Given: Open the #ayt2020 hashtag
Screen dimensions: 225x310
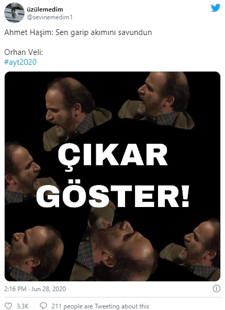Looking at the screenshot, I should point(20,62).
